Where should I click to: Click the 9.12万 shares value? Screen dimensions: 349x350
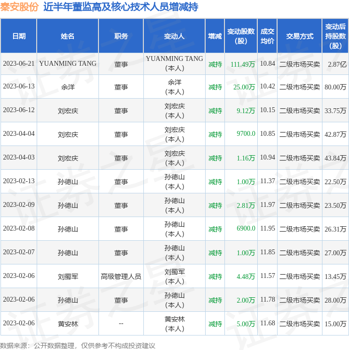tap(246, 111)
